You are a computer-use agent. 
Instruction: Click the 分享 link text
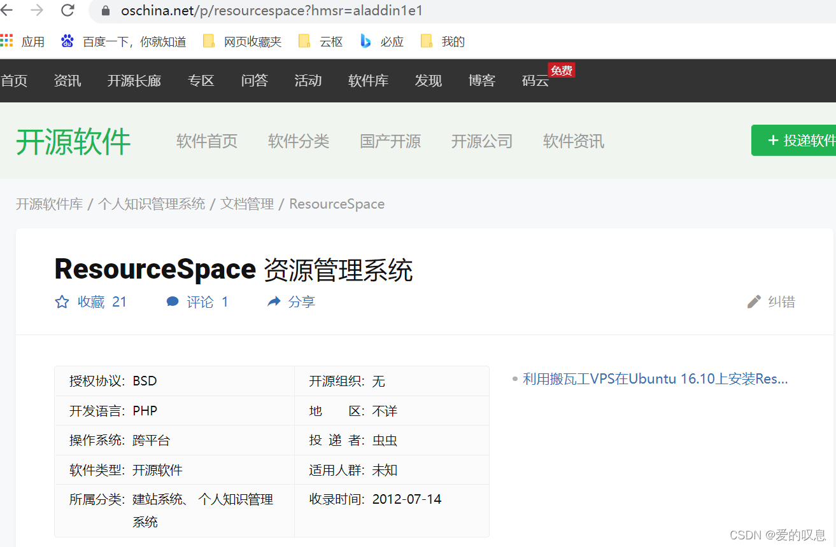[302, 302]
